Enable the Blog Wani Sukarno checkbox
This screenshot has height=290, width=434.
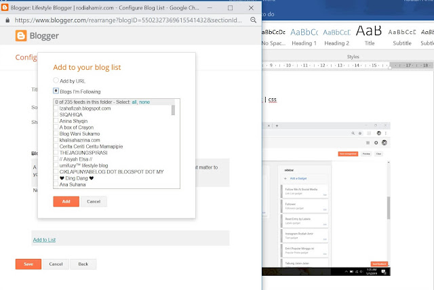pos(56,133)
